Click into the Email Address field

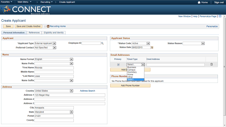pyautogui.click(x=176, y=65)
